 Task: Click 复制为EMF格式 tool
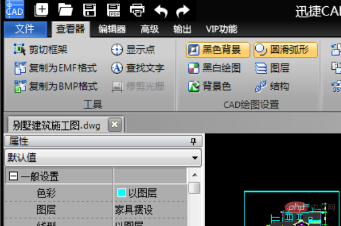coord(56,68)
